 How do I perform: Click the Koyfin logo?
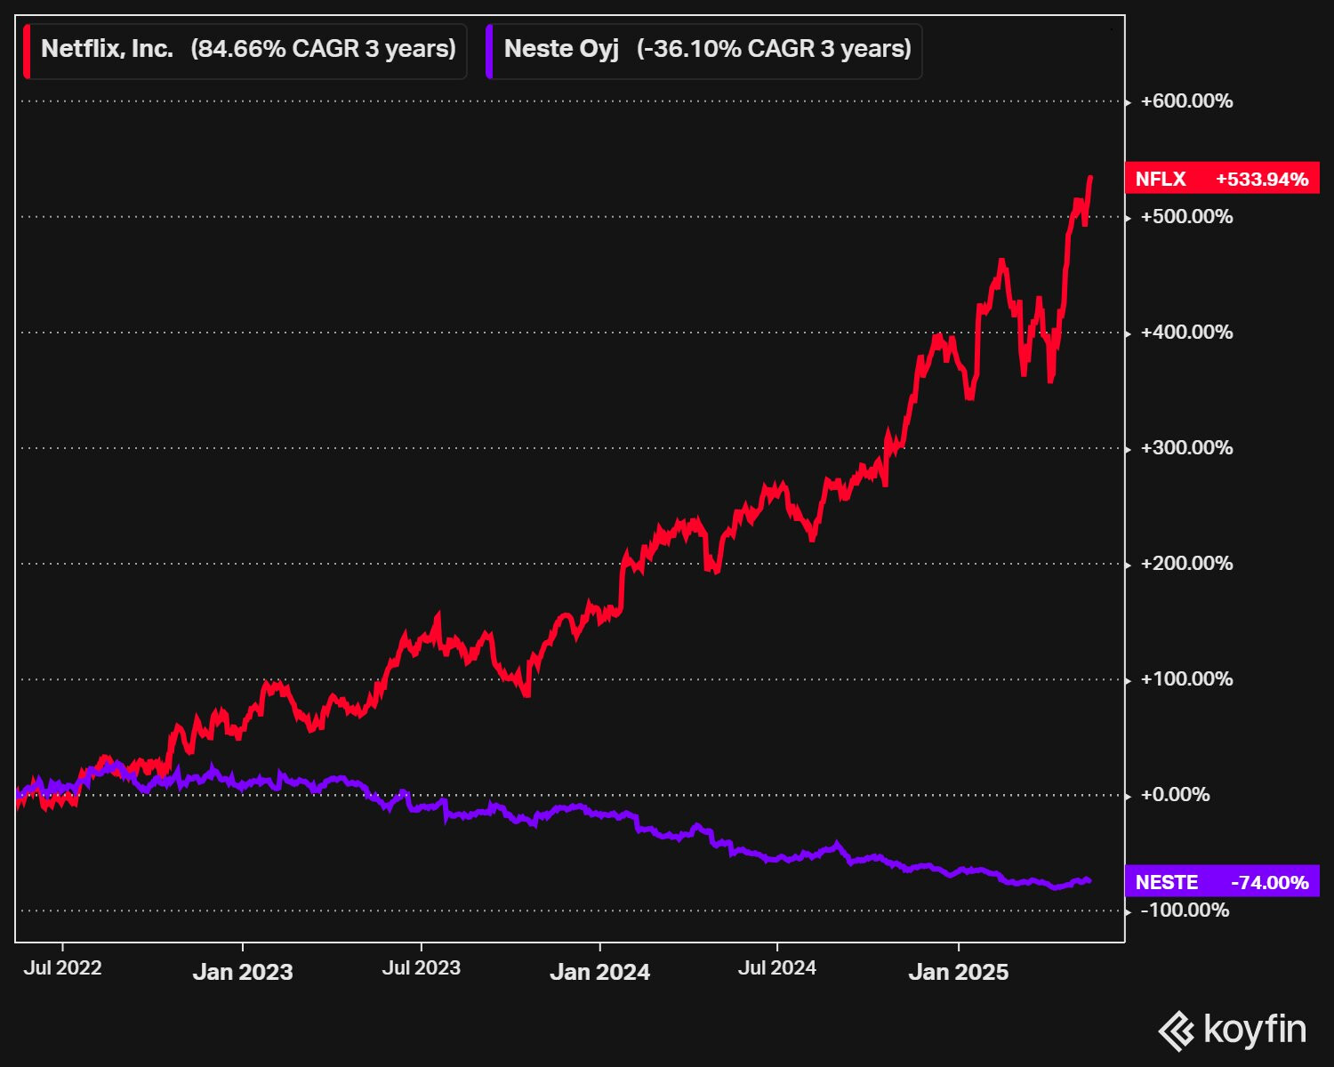click(1232, 1031)
